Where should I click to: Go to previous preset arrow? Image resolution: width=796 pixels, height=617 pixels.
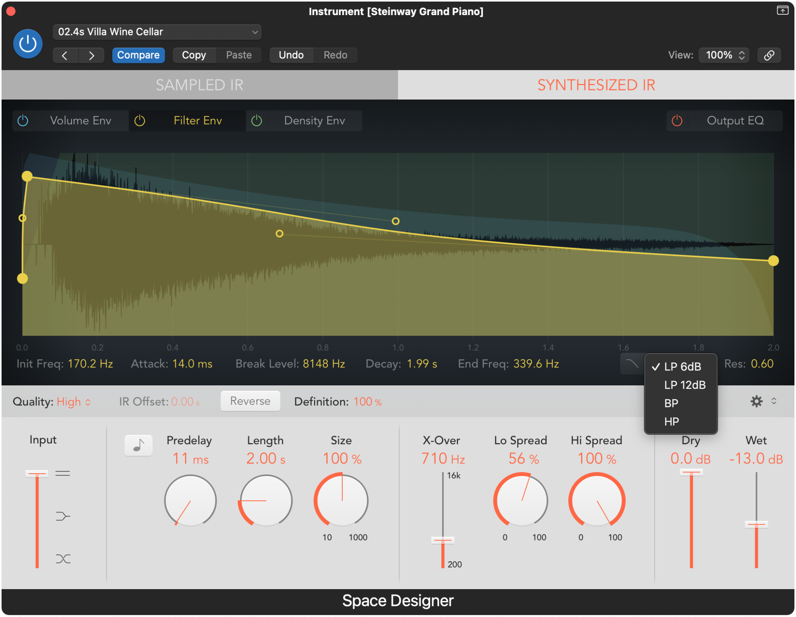tap(65, 55)
